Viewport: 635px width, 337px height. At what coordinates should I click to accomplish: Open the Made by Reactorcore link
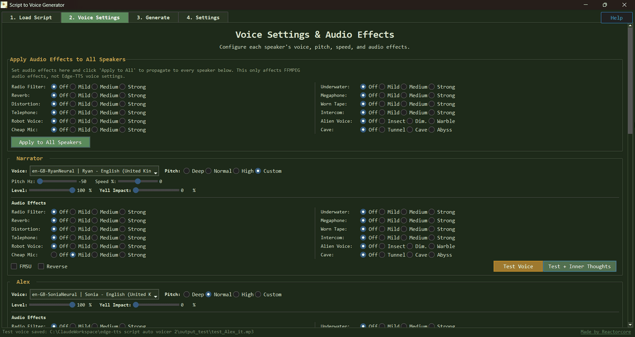coord(605,332)
